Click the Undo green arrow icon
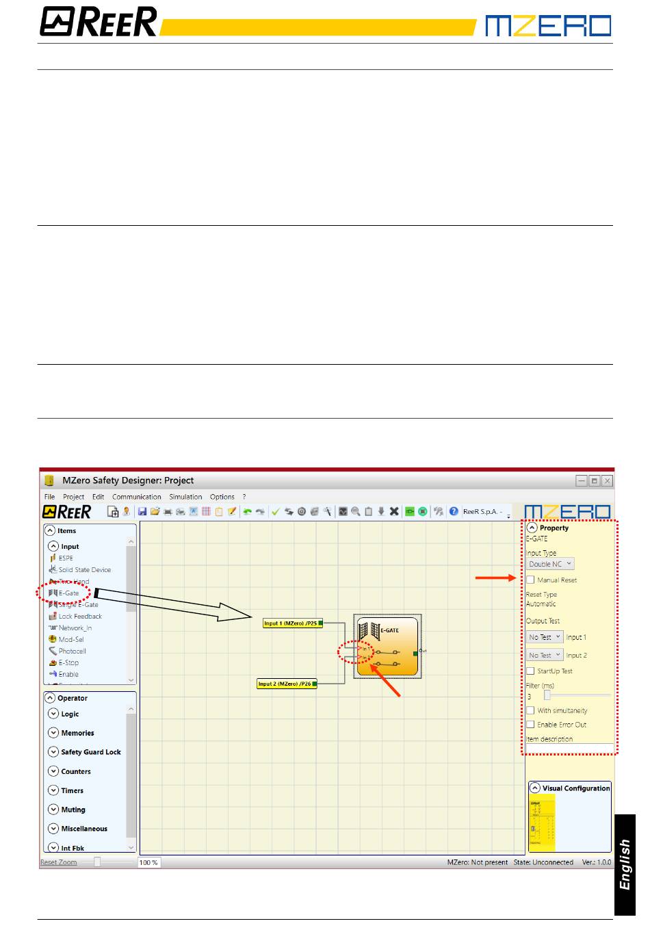This screenshot has width=650, height=943. coord(248,511)
